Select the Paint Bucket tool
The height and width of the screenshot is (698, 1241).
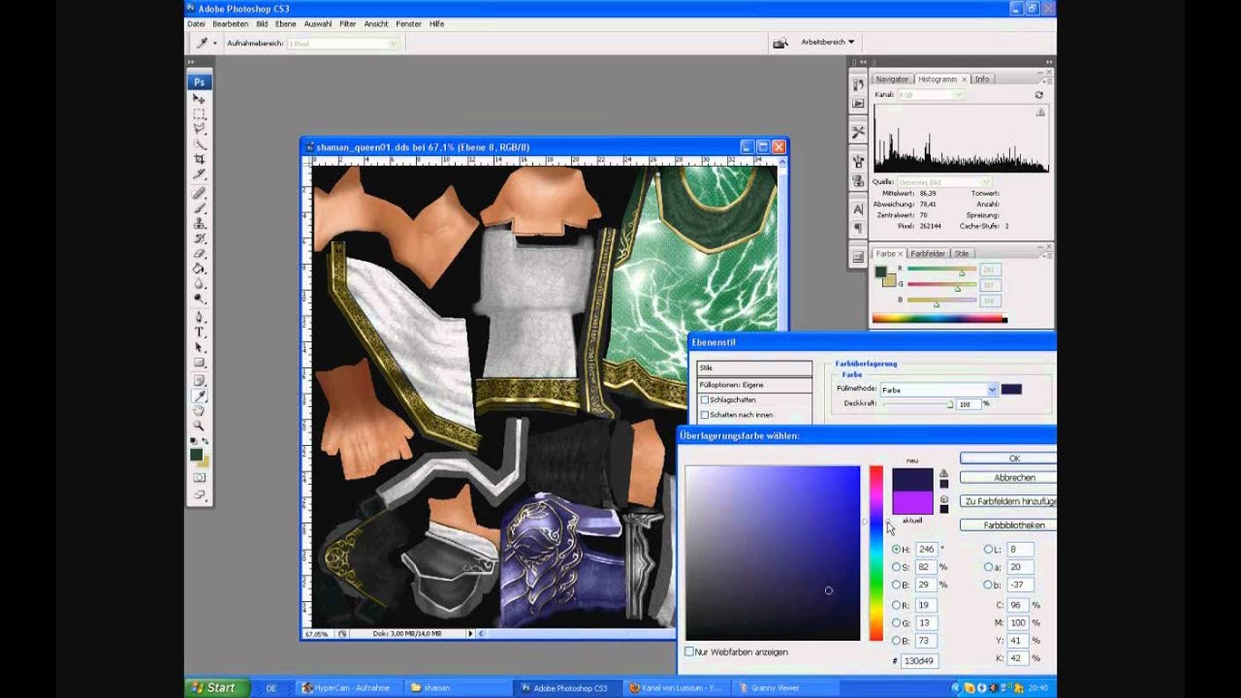click(x=200, y=269)
